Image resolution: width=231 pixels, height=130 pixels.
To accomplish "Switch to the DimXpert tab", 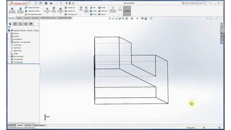I will [x=35, y=18].
